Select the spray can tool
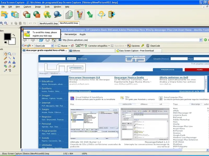The image size is (209, 156). coord(10,70)
